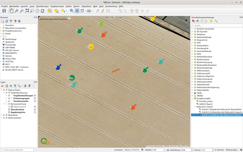Expand the Vektoranalyse toolbox group
The height and width of the screenshot is (152, 243).
pyautogui.click(x=193, y=71)
